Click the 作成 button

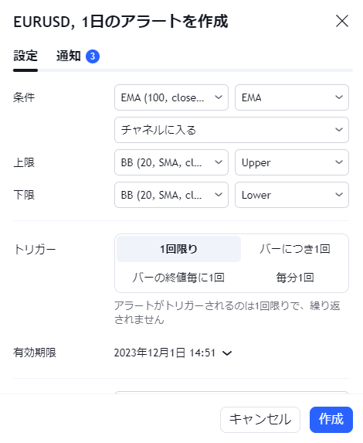point(331,420)
